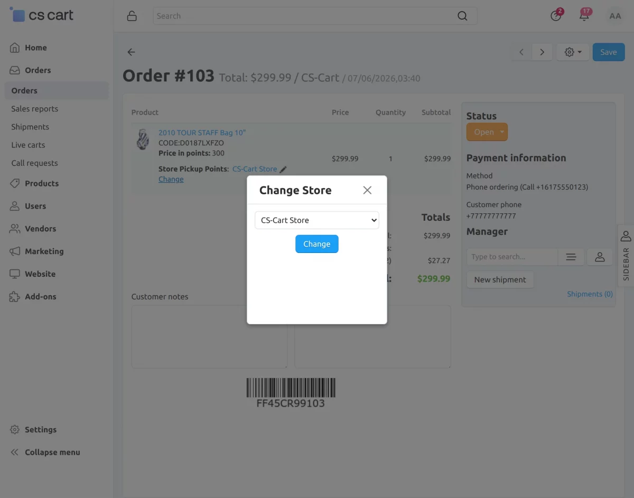Click the back arrow above the order title

[132, 52]
